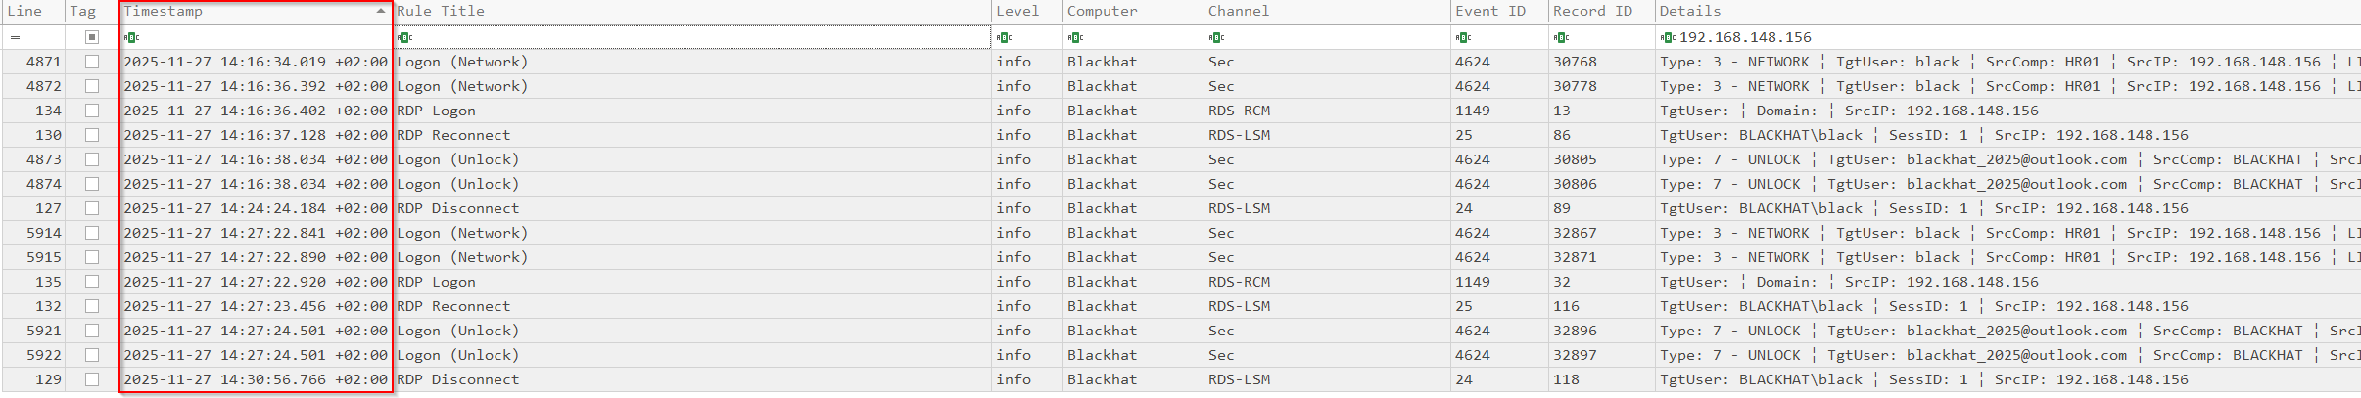Click the Channel column header
Viewport: 2361px width, 398px height.
(x=1238, y=11)
